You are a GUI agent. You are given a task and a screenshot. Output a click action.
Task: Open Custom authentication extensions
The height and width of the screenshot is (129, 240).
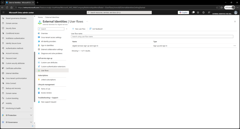point(53,67)
